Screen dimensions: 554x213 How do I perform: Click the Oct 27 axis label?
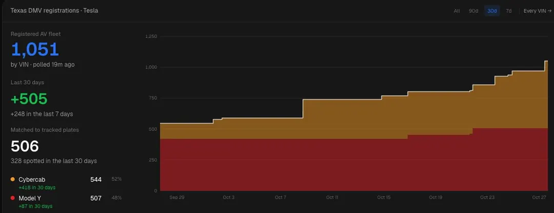(539, 198)
